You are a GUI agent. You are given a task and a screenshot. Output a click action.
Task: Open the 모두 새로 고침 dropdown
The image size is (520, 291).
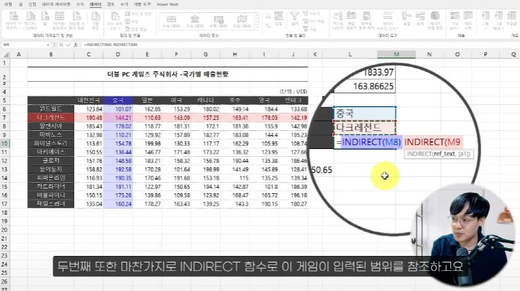(x=115, y=21)
